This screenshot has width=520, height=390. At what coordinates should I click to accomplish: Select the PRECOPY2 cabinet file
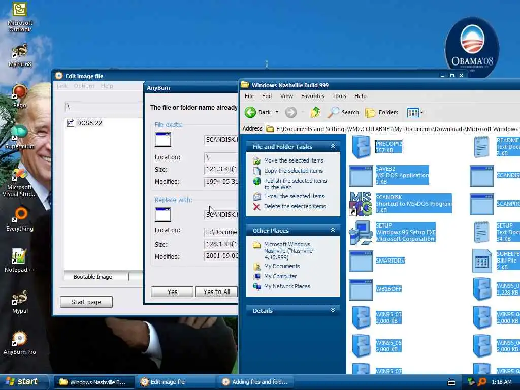[x=377, y=147]
